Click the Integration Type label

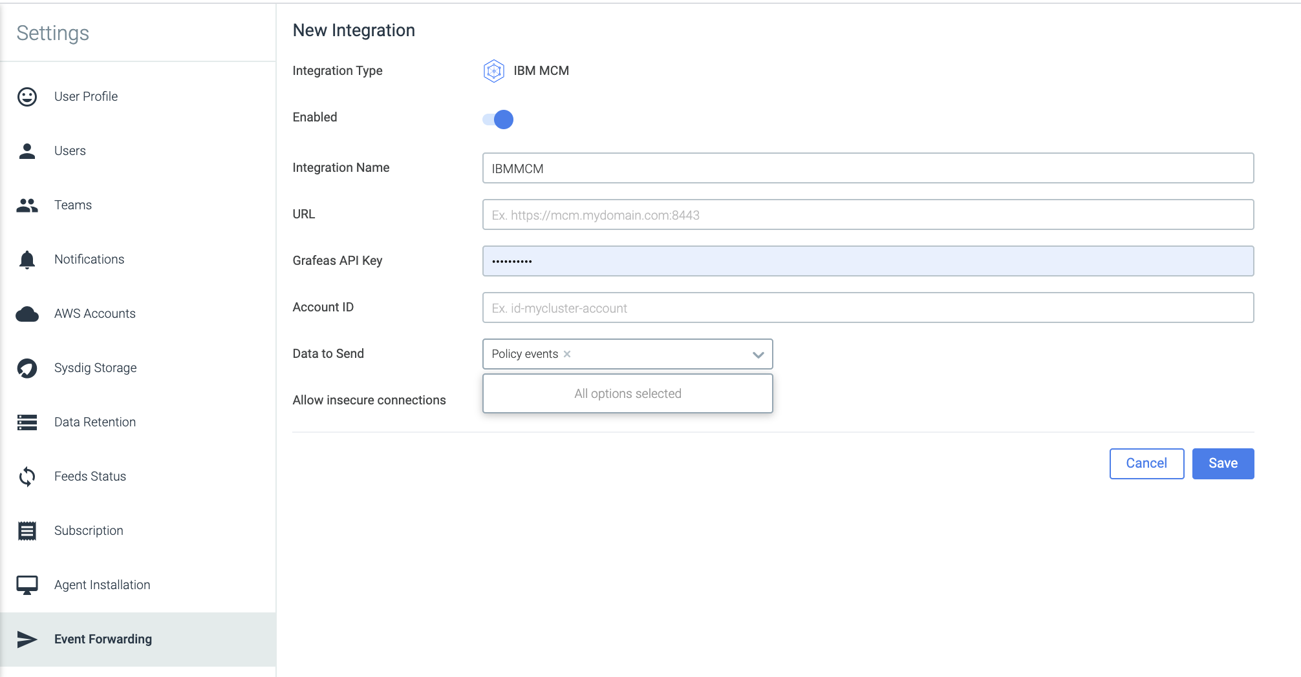(x=338, y=71)
